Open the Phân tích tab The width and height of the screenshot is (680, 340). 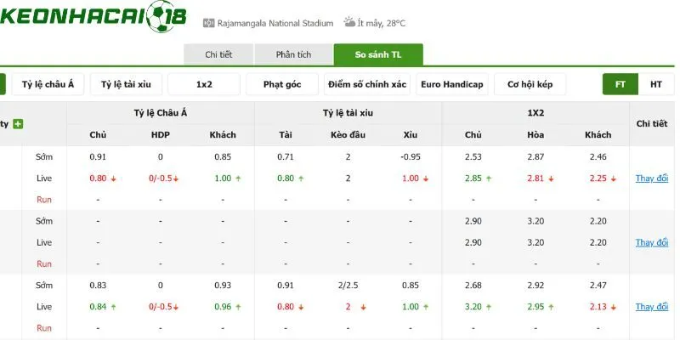click(x=293, y=54)
